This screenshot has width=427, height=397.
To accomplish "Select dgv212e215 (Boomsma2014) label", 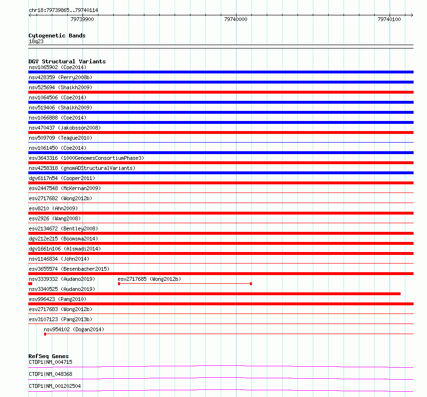I will (63, 239).
